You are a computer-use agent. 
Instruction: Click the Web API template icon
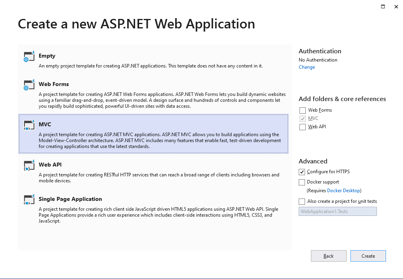tap(28, 166)
